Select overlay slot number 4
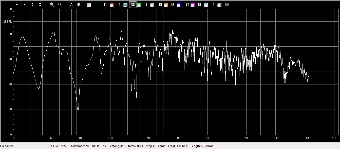Screen dimensions: 340x149 click(146, 5)
